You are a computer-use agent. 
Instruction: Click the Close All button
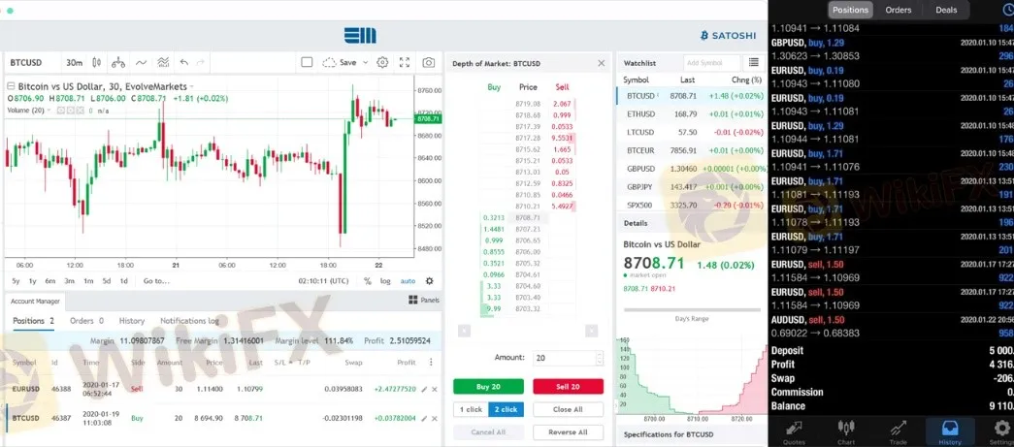click(568, 409)
